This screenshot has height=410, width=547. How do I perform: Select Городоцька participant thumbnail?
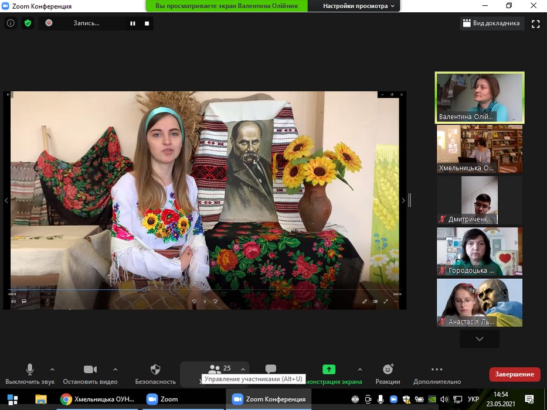[480, 251]
